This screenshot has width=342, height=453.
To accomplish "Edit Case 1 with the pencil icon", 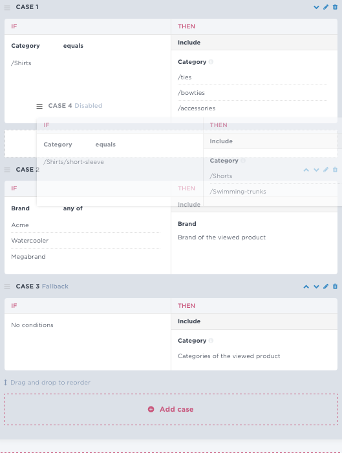I will [x=326, y=7].
